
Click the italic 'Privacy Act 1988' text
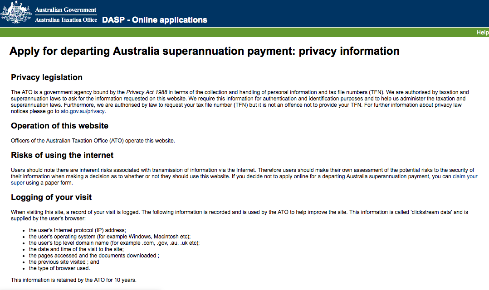point(147,92)
